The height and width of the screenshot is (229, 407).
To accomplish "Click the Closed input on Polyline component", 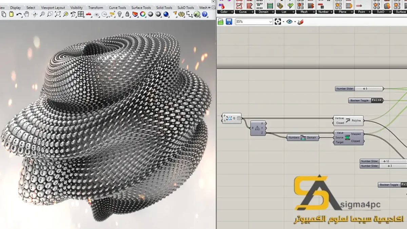I will point(340,123).
